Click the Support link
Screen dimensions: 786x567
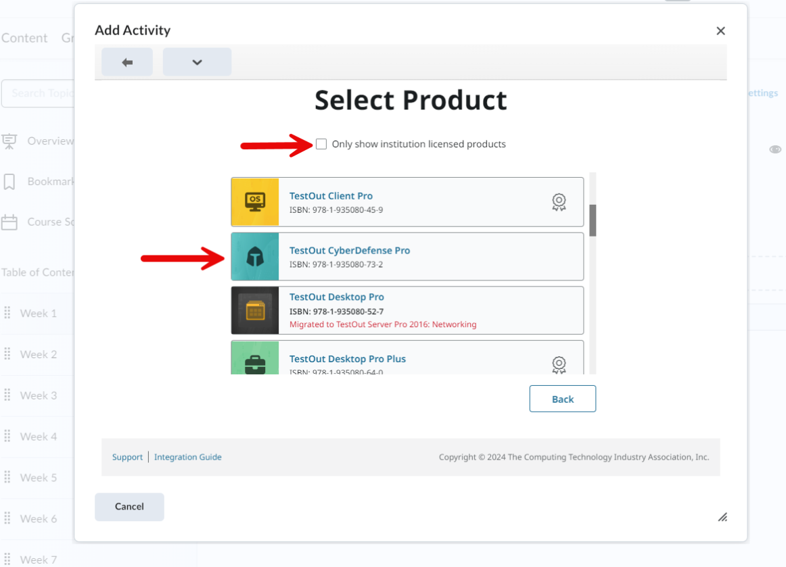pyautogui.click(x=127, y=457)
